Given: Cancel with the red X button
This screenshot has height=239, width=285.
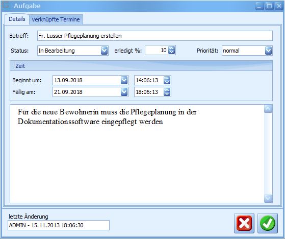Looking at the screenshot, I should point(244,223).
